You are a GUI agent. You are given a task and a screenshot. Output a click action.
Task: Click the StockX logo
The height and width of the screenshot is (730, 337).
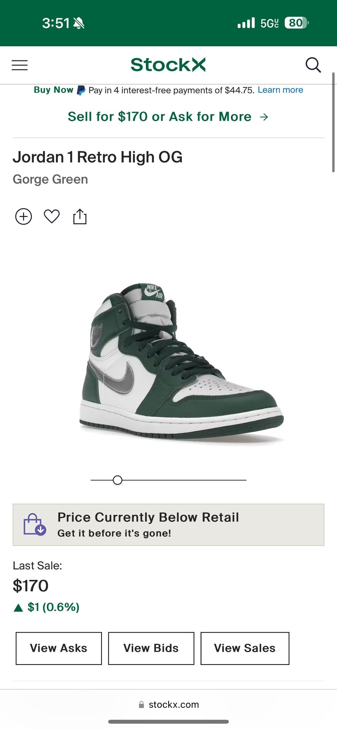[x=168, y=65]
